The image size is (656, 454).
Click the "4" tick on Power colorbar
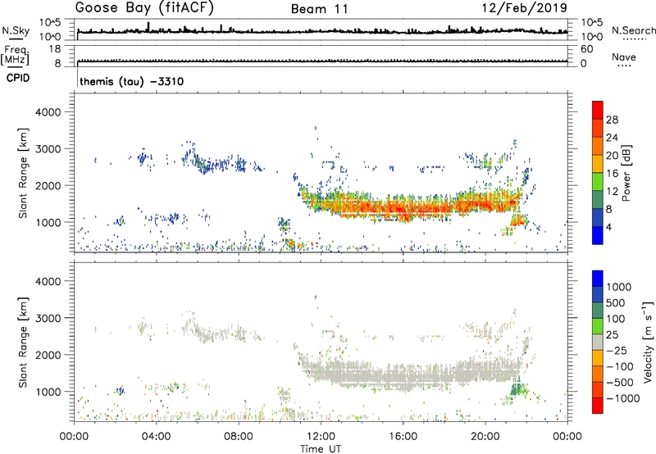tap(608, 227)
